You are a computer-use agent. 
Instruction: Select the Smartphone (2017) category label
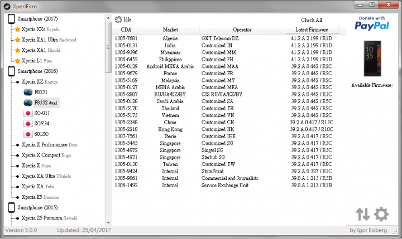click(x=37, y=19)
